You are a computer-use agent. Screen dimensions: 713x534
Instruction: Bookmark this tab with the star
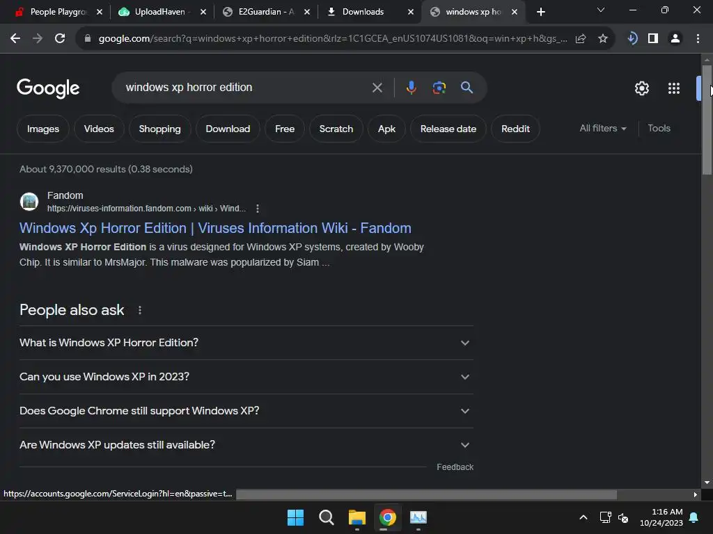pyautogui.click(x=603, y=39)
